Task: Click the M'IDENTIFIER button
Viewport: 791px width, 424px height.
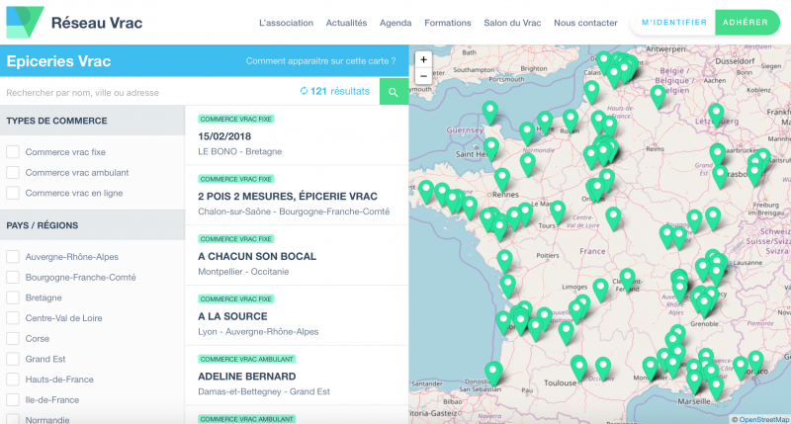Action: pyautogui.click(x=673, y=22)
